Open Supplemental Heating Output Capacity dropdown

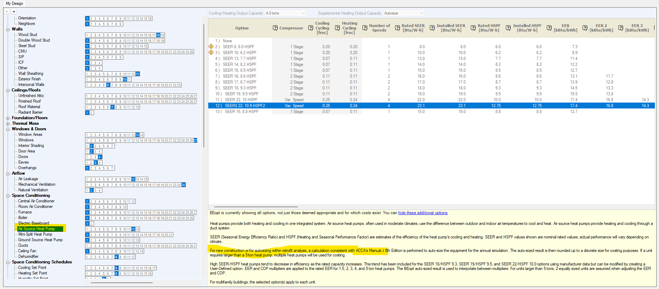(x=404, y=13)
